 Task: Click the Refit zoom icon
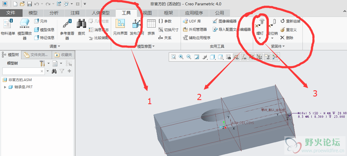click(x=173, y=57)
